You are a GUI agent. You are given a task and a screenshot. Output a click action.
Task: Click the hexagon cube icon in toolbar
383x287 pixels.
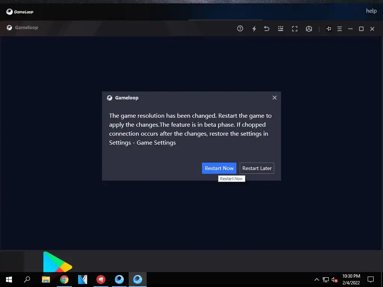pyautogui.click(x=309, y=29)
